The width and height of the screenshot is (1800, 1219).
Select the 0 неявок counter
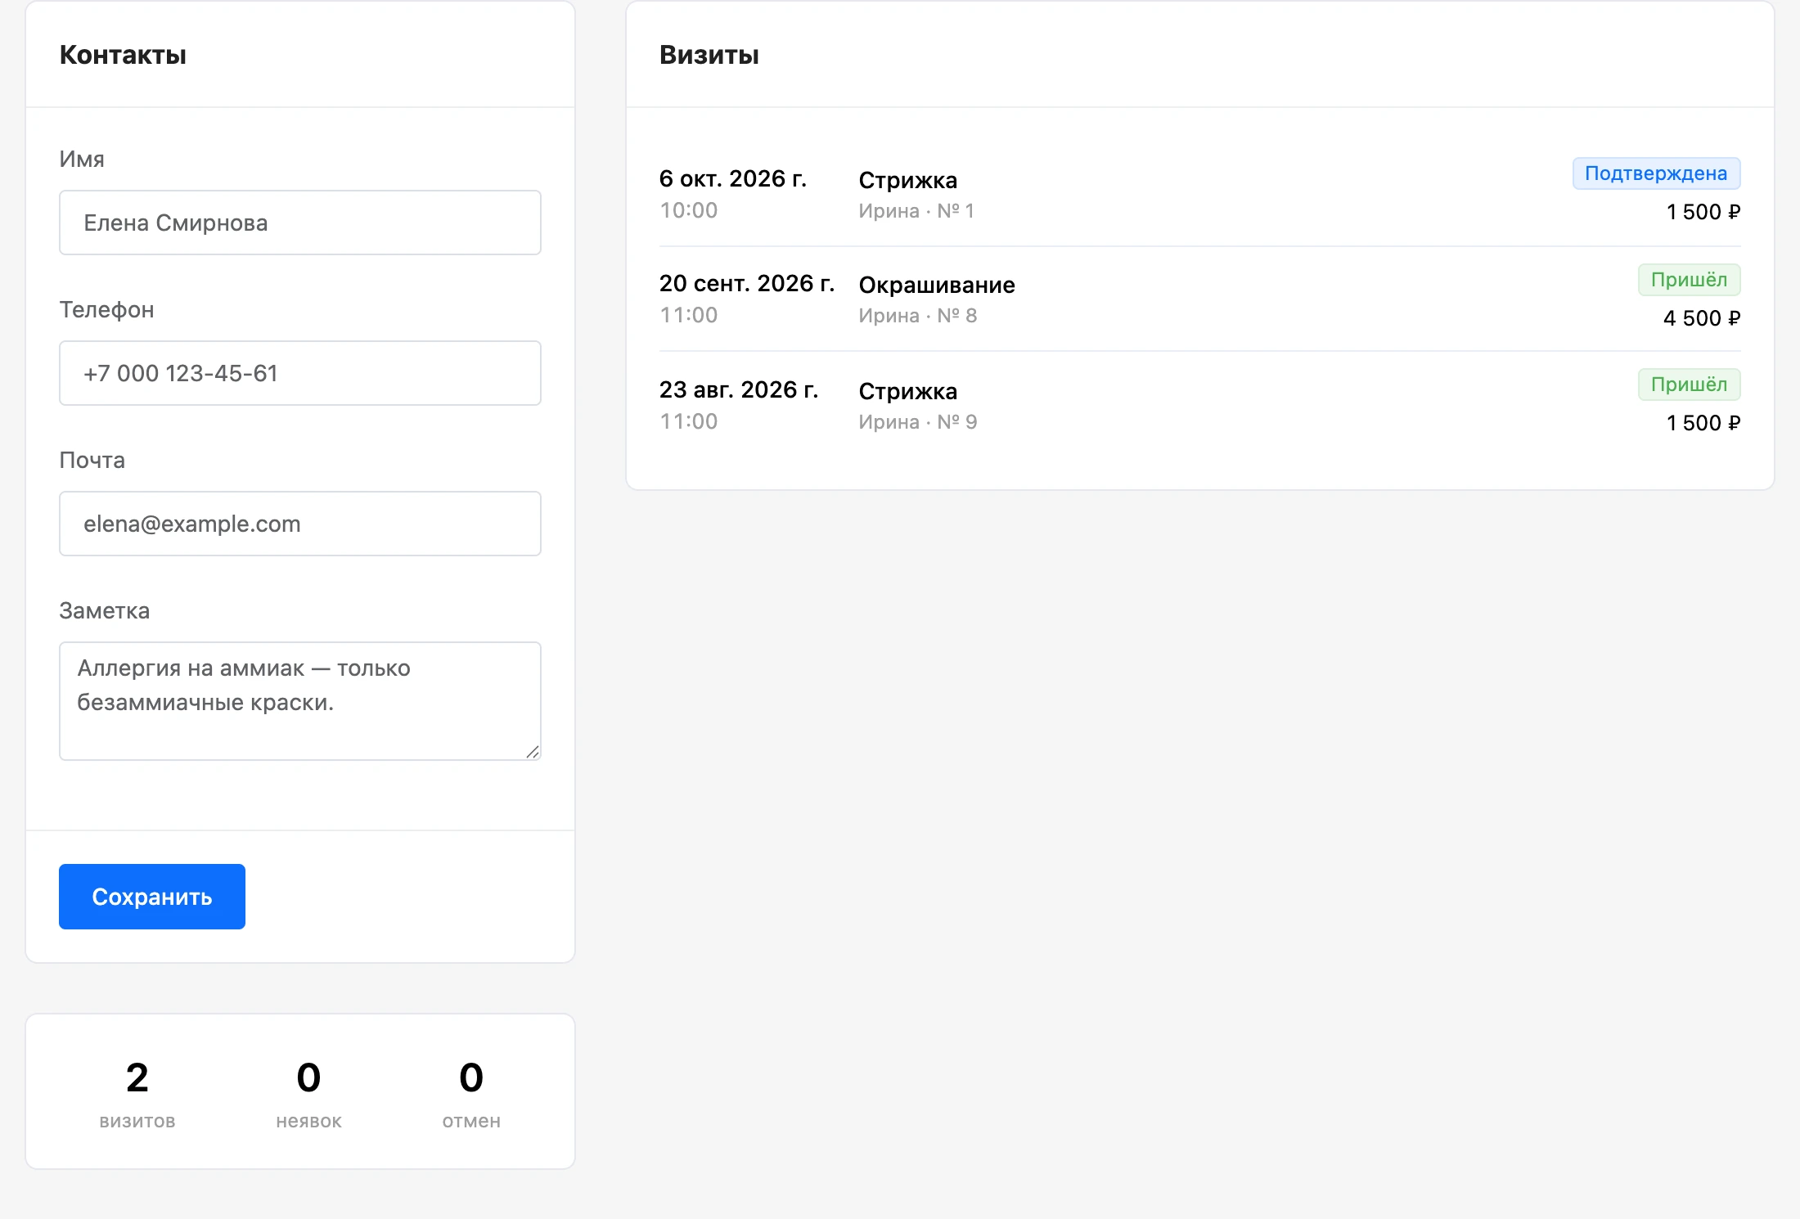pos(308,1093)
